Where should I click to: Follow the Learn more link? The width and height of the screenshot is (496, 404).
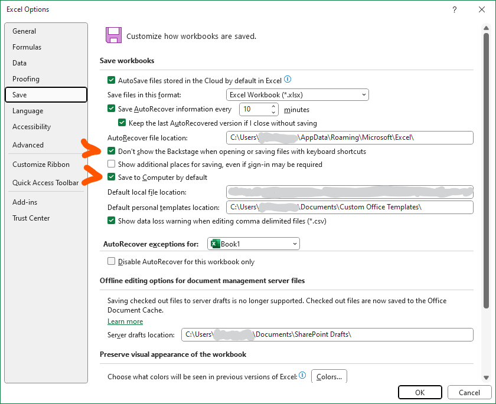[x=125, y=321]
